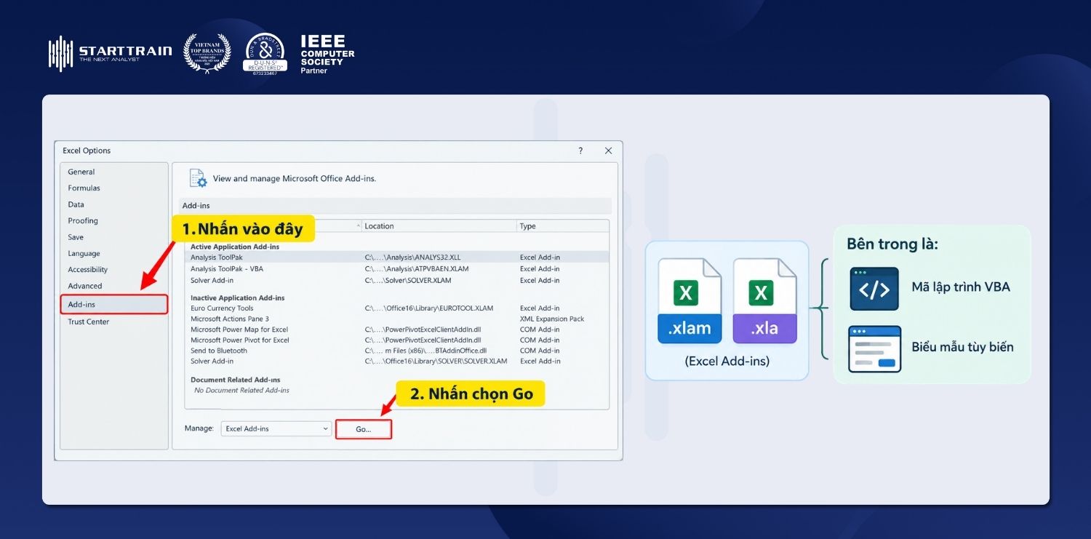1091x539 pixels.
Task: Select Add-ins in the sidebar
Action: (x=114, y=304)
